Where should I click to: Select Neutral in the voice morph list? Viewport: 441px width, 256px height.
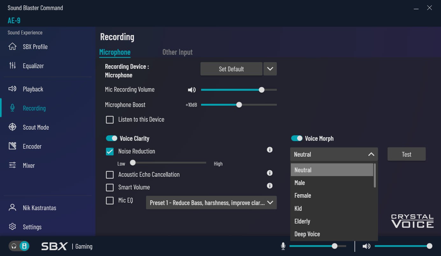332,170
